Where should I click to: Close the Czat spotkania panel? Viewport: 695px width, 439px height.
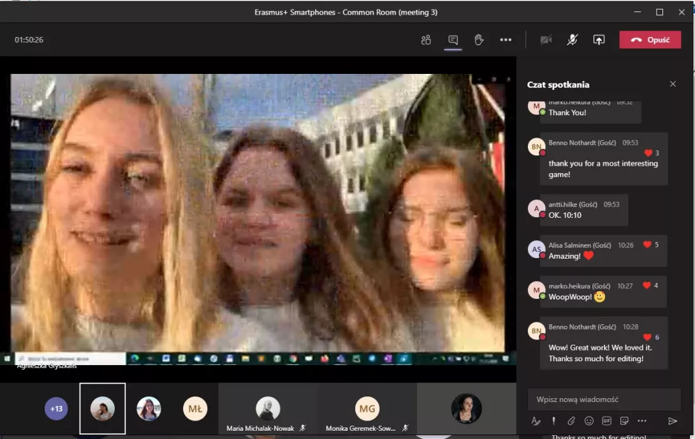point(673,84)
